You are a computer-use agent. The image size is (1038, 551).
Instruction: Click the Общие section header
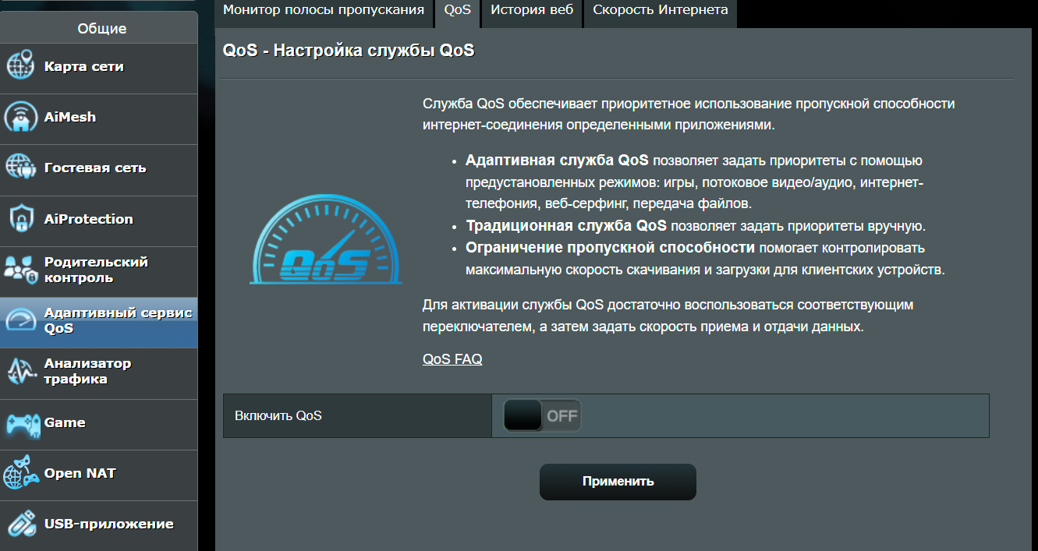[x=99, y=28]
